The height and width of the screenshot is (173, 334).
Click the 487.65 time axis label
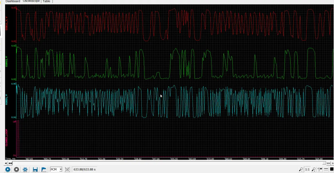(x=29, y=159)
